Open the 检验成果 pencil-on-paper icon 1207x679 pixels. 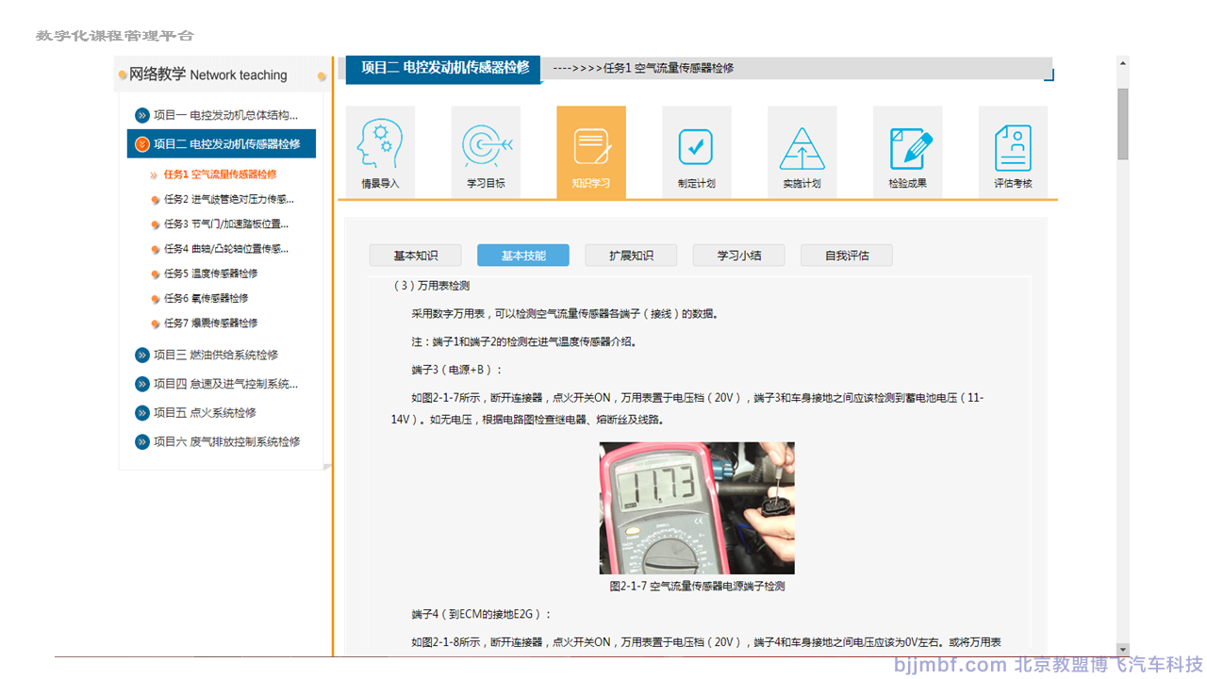pyautogui.click(x=907, y=148)
